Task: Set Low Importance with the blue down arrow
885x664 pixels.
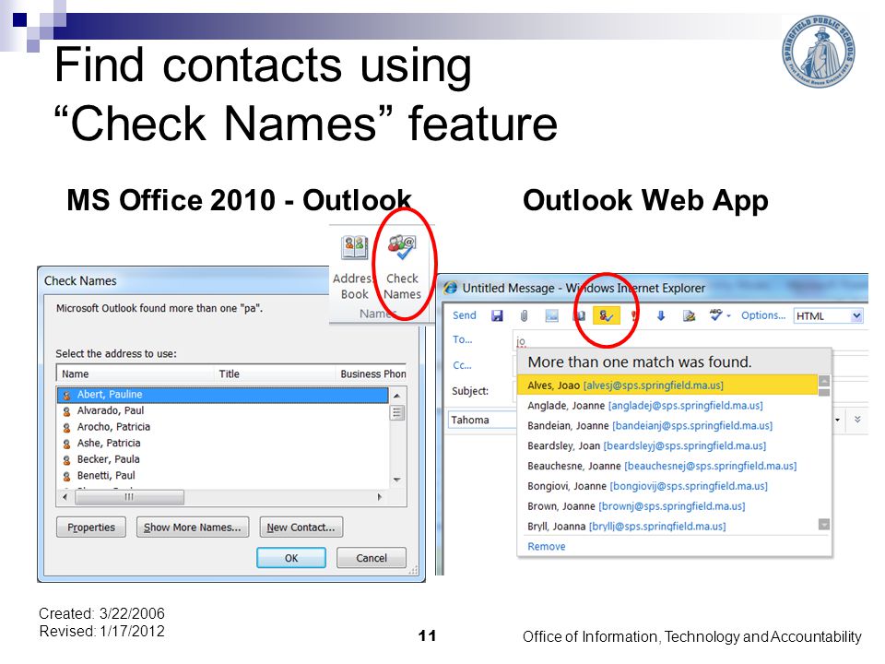Action: click(x=661, y=315)
